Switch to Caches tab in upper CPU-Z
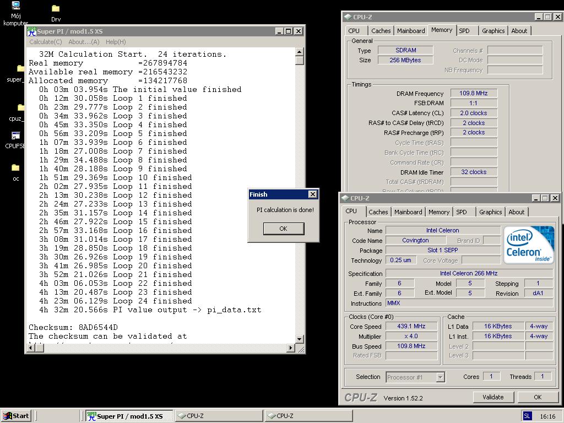 [381, 31]
